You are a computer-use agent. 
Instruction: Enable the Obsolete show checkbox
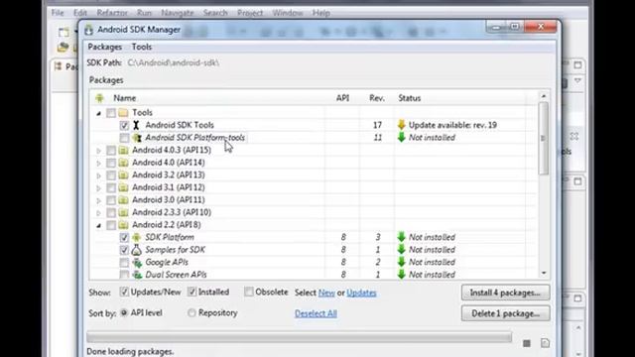pos(249,292)
